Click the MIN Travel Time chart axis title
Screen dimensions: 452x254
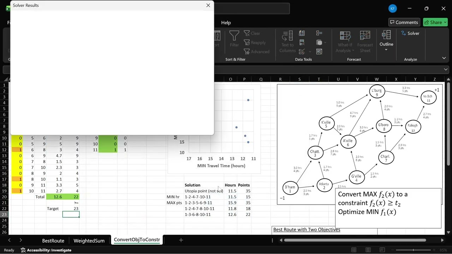coord(221,165)
